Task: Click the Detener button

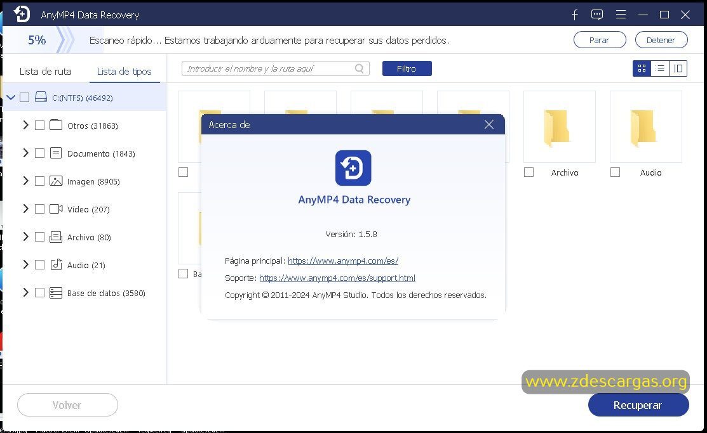Action: (x=661, y=40)
